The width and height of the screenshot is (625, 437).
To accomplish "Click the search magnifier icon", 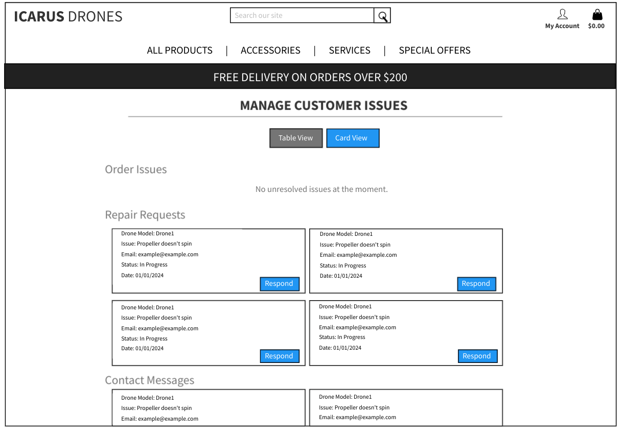I will [382, 15].
